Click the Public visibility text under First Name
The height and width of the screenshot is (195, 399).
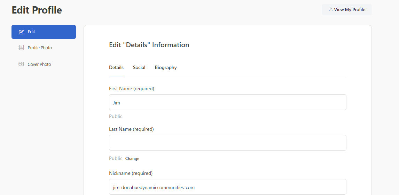pyautogui.click(x=116, y=116)
